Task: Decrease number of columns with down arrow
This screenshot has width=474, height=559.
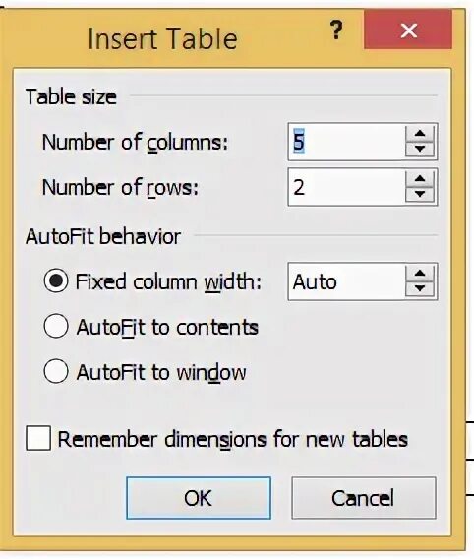Action: point(420,149)
